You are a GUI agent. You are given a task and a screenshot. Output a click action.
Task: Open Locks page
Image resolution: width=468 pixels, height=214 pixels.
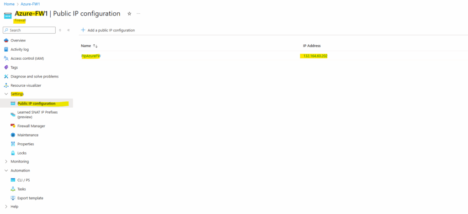[22, 153]
